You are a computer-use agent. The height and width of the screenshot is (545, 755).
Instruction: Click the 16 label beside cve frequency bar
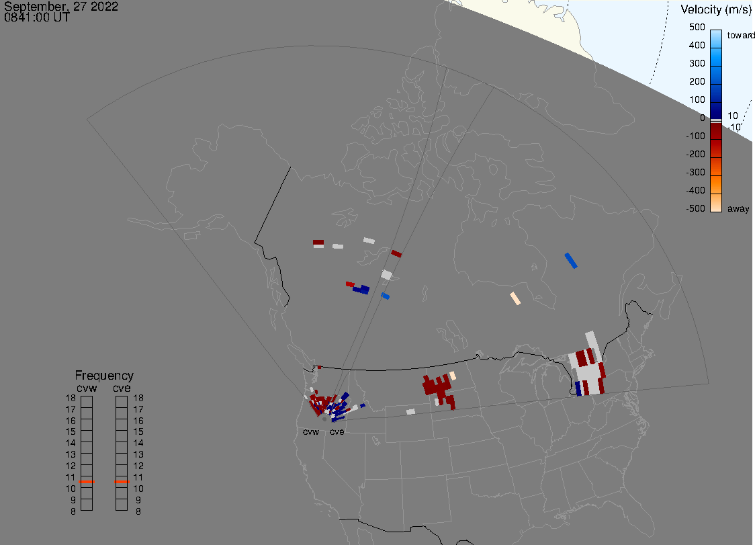(x=138, y=421)
